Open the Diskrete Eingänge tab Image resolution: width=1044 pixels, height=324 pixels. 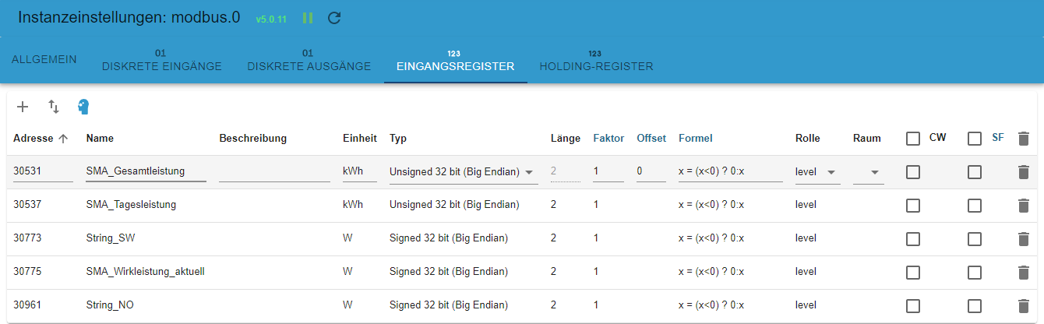(162, 62)
